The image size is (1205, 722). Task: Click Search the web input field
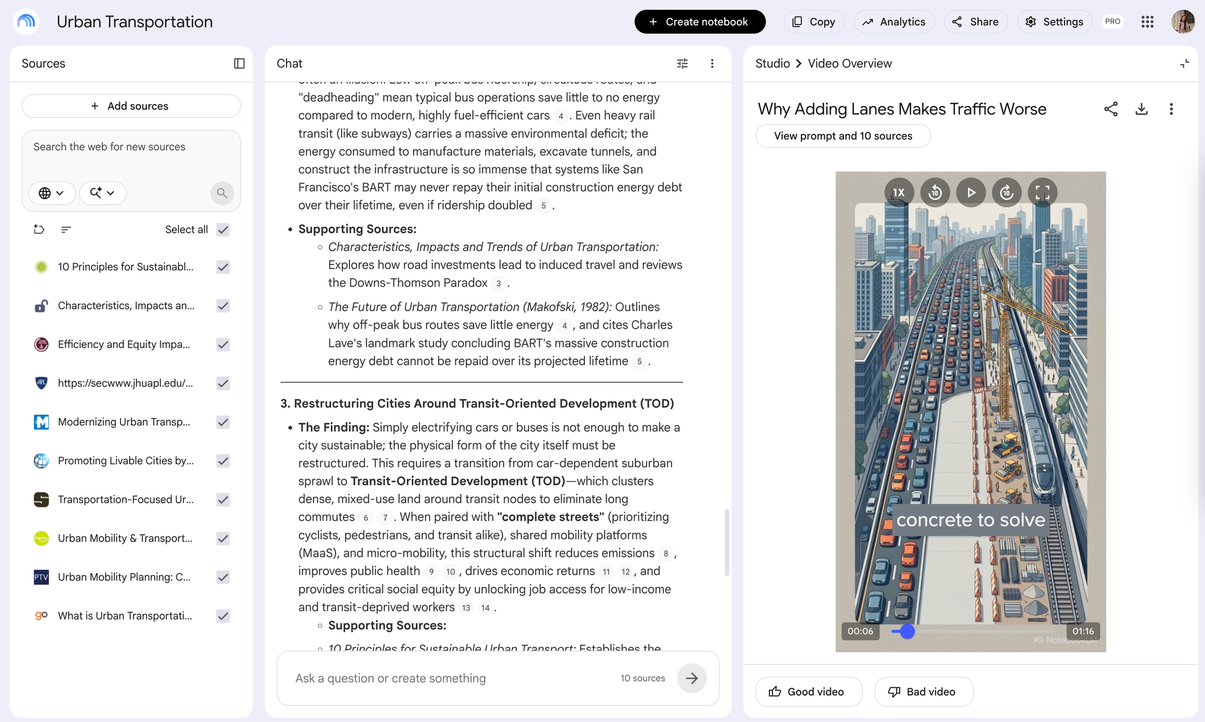(131, 147)
